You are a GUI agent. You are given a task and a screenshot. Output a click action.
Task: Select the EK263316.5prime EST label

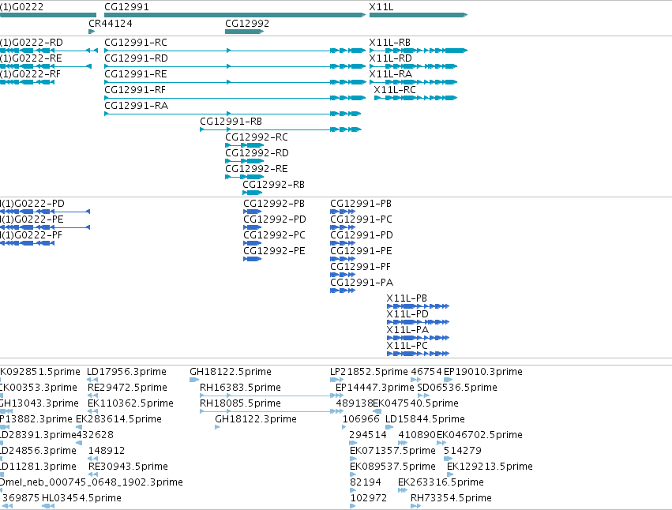click(x=441, y=482)
